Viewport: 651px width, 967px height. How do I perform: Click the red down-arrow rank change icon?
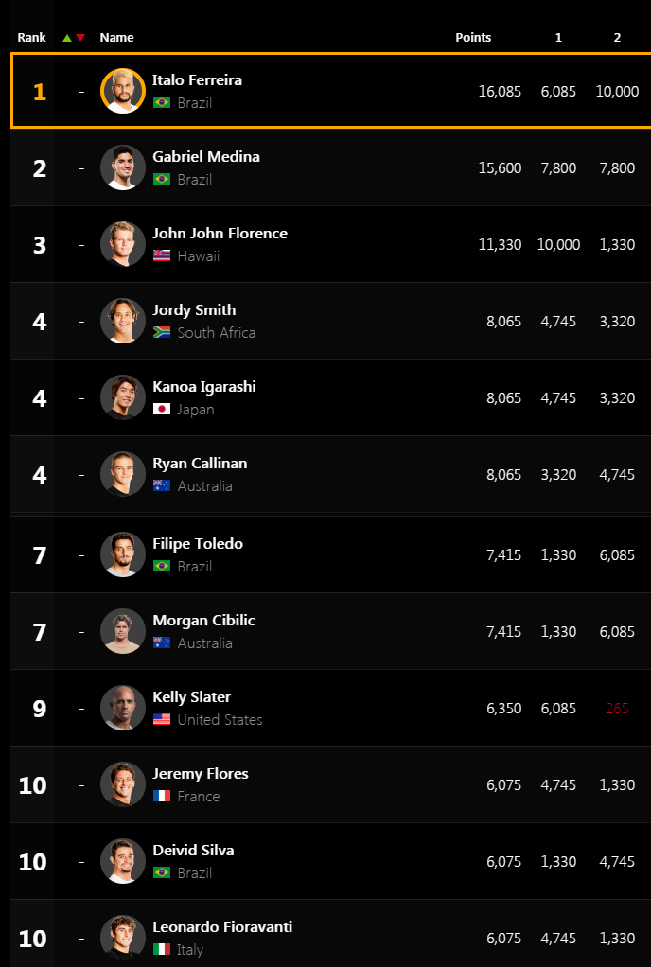coord(80,38)
